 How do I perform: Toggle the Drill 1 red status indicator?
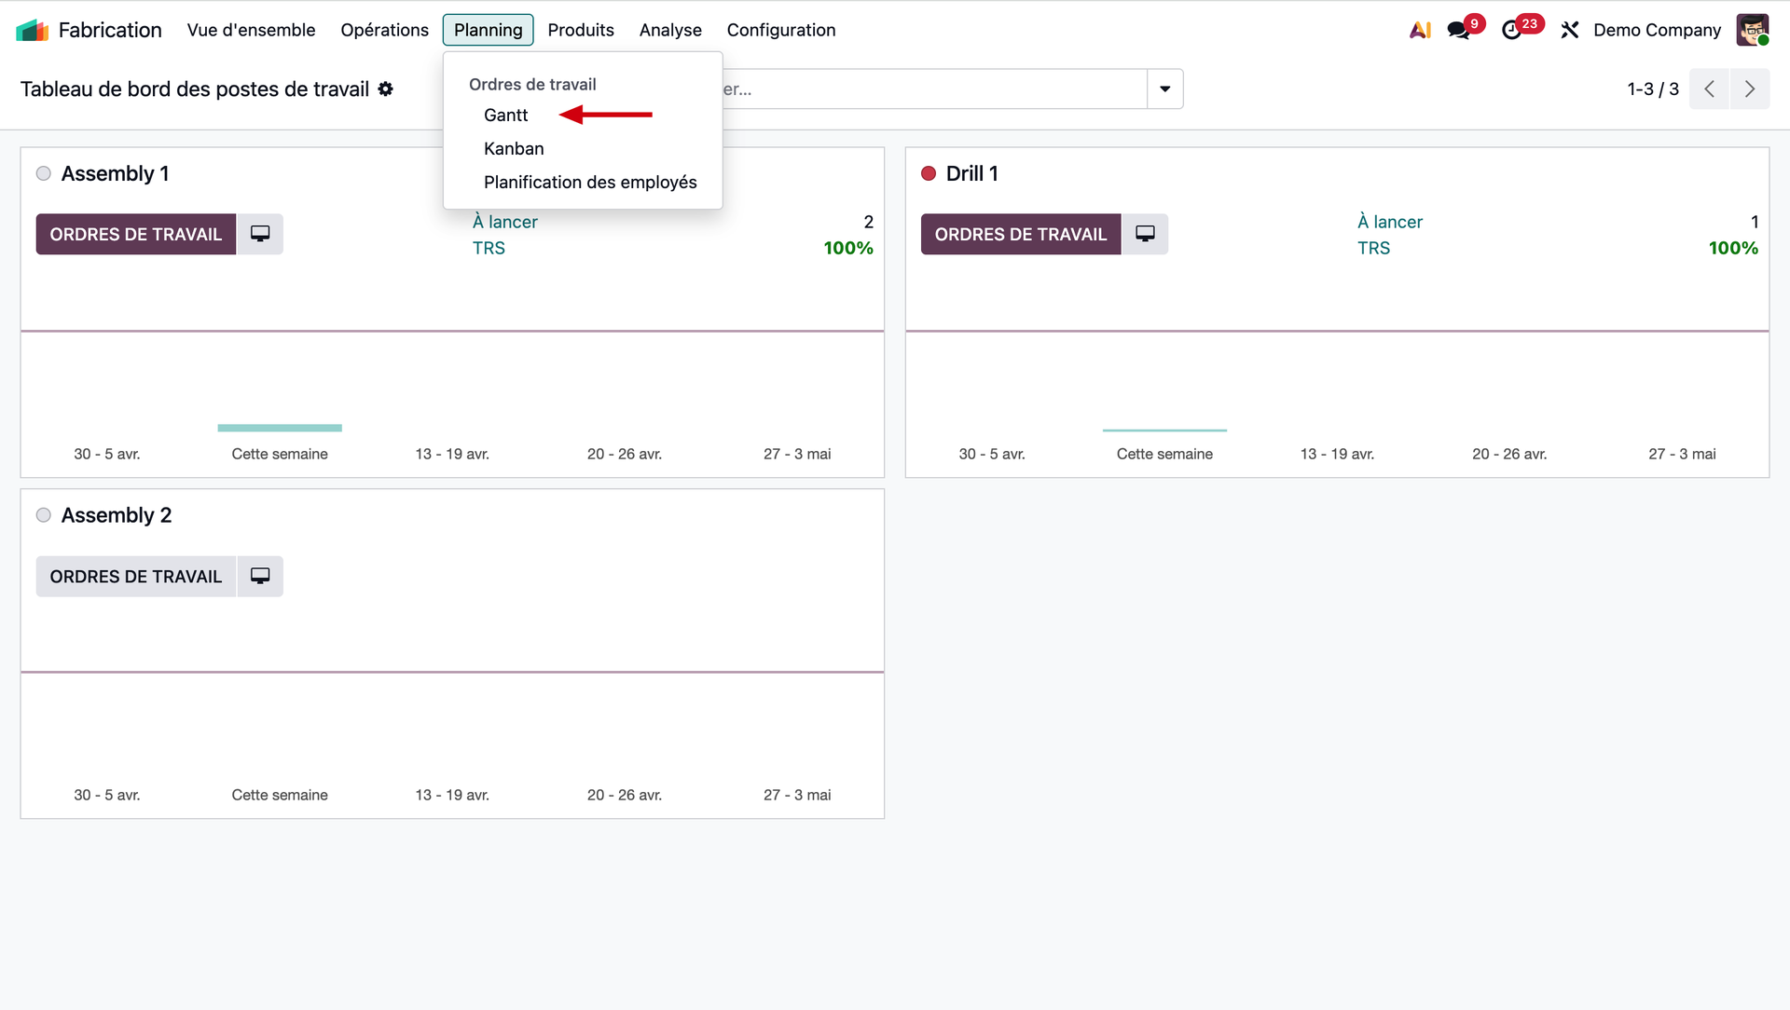929,173
